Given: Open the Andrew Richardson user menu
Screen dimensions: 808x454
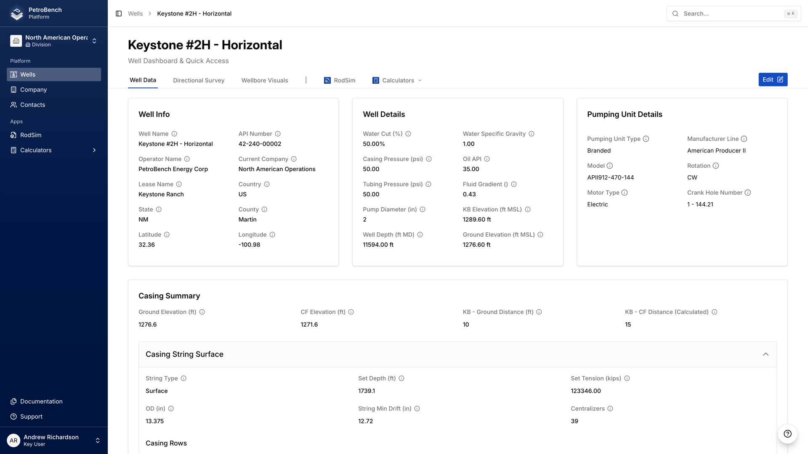Looking at the screenshot, I should tap(54, 441).
